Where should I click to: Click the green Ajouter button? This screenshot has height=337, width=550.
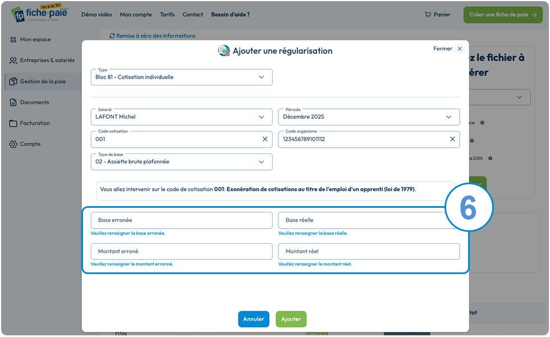291,319
